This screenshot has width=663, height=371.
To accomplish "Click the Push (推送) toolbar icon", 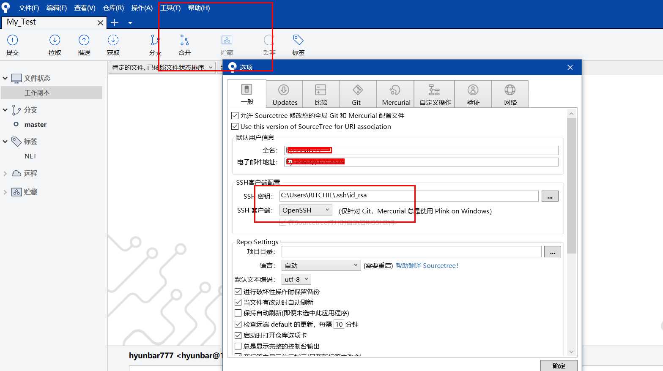I will point(84,40).
